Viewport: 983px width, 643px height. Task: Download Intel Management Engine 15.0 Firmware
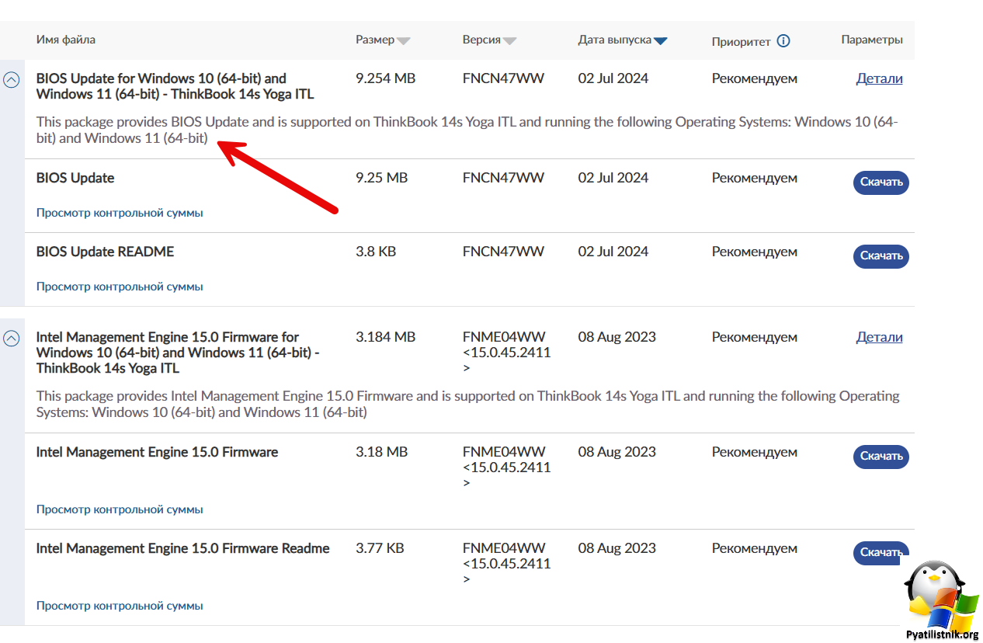[881, 457]
